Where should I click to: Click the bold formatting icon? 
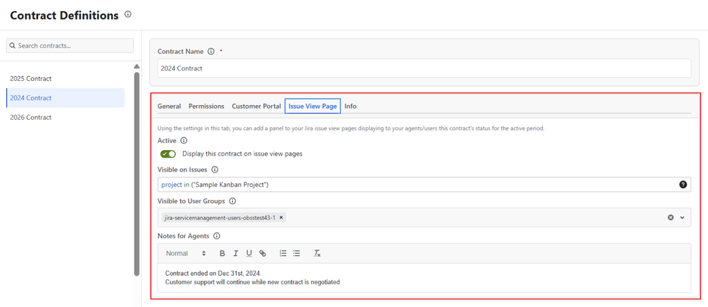coord(222,254)
